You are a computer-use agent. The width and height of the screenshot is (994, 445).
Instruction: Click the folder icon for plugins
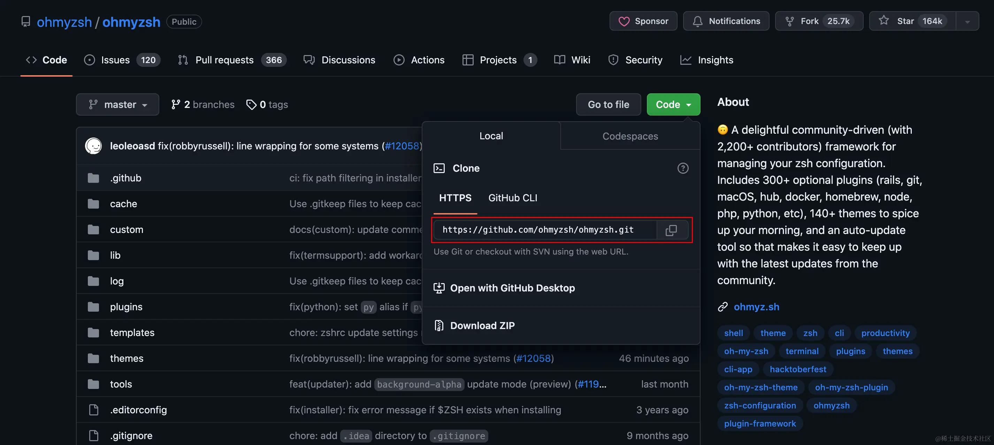[x=93, y=306]
